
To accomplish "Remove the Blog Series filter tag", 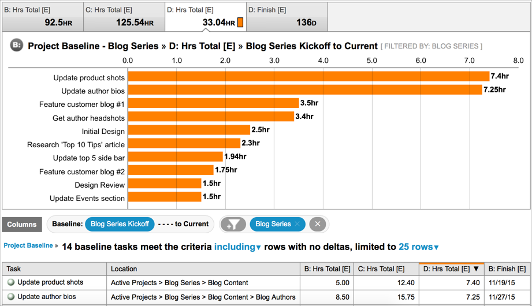I will tap(297, 224).
